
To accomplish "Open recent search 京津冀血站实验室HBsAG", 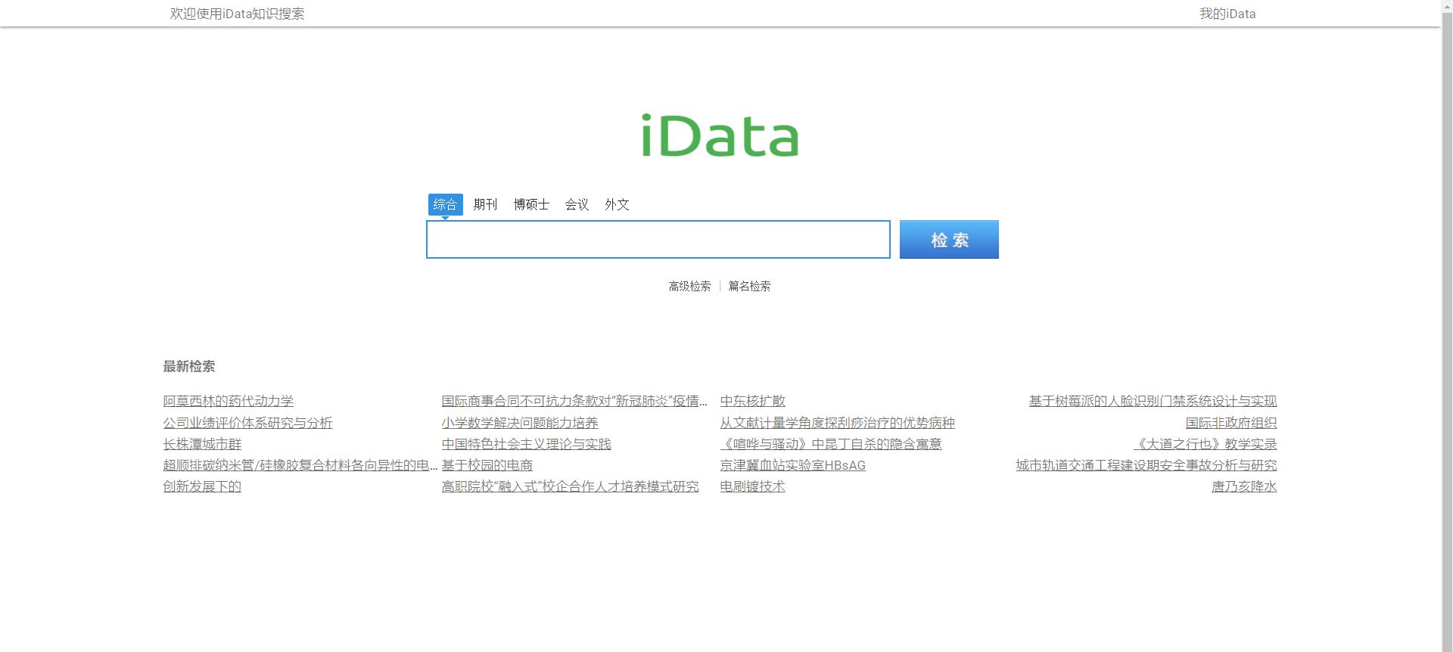I will tap(793, 465).
